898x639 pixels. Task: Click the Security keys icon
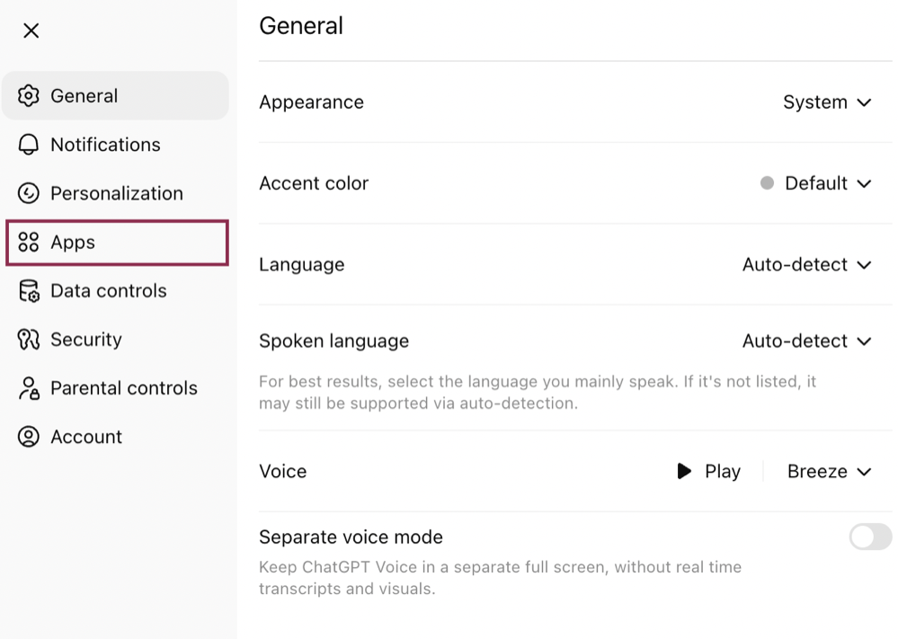coord(29,340)
